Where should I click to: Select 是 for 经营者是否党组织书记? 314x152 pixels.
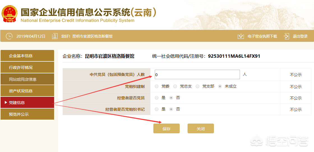click(x=157, y=109)
